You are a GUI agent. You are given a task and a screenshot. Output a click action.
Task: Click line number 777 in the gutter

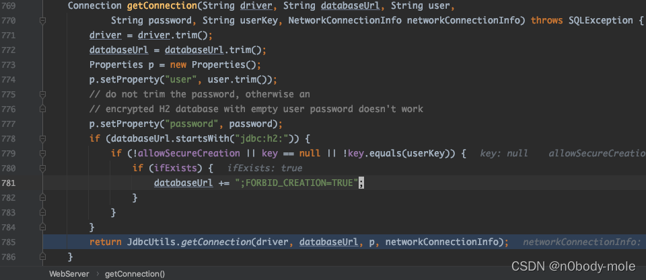pos(8,124)
